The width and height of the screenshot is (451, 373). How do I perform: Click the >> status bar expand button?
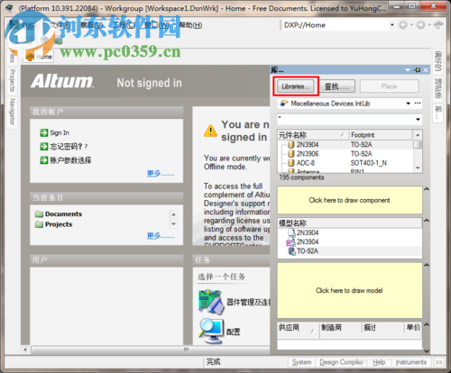pyautogui.click(x=438, y=362)
